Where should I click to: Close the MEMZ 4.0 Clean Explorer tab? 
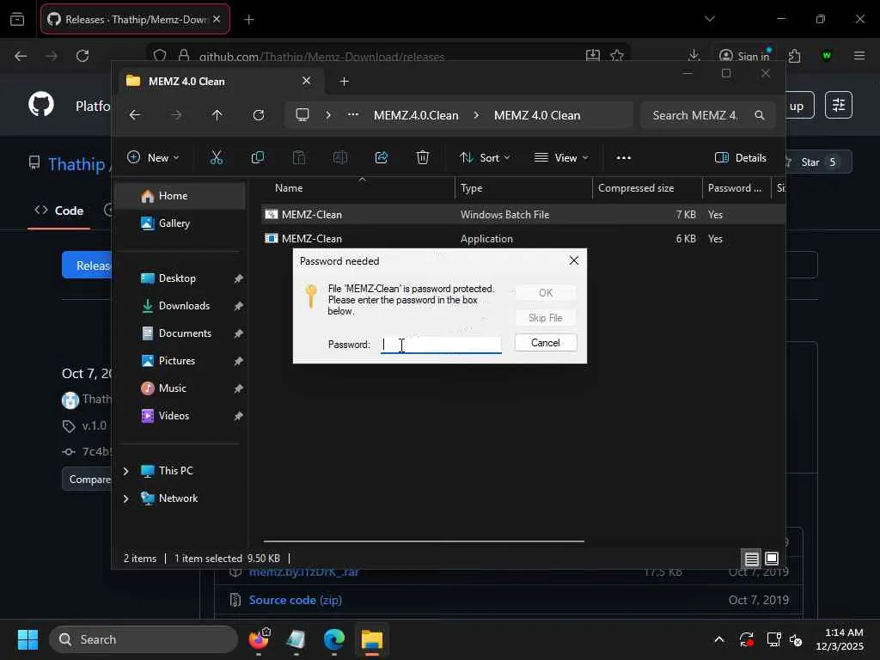click(x=307, y=81)
